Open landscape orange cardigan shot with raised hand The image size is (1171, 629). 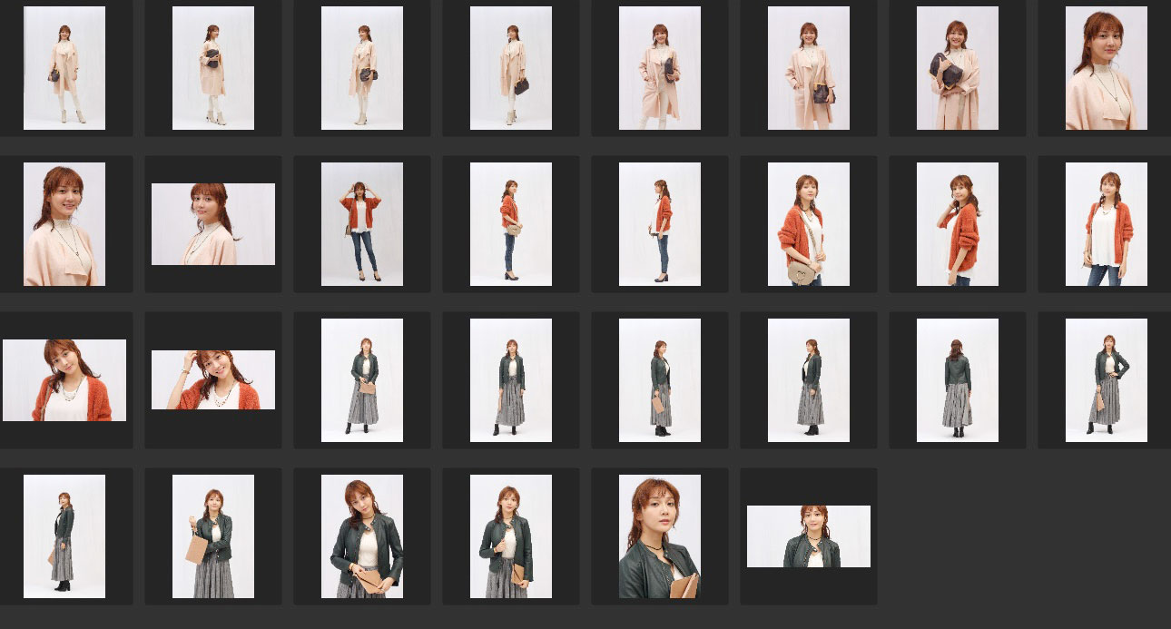click(213, 380)
